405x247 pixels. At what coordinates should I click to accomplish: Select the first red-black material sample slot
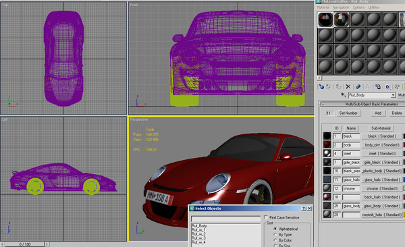pyautogui.click(x=325, y=20)
